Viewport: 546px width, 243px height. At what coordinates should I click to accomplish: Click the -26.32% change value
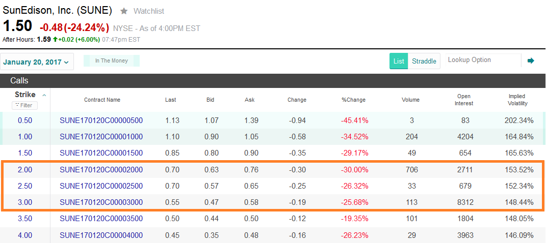[x=354, y=186]
